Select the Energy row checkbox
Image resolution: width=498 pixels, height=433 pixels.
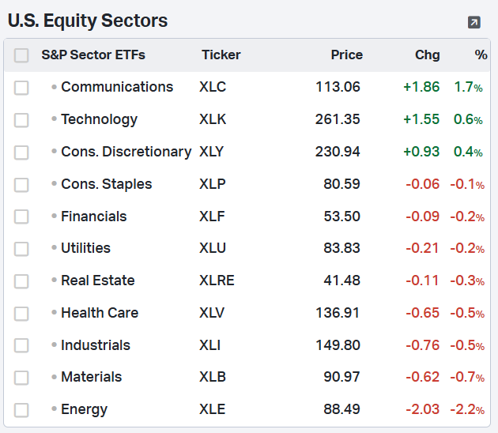21,410
